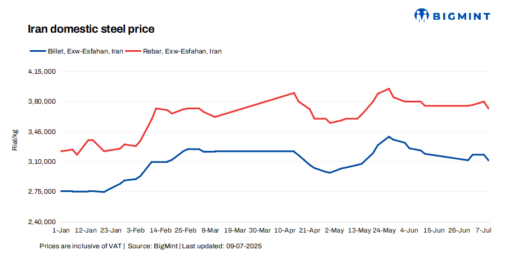
Task: Select the 14-Feb x-axis date label
Action: [160, 230]
